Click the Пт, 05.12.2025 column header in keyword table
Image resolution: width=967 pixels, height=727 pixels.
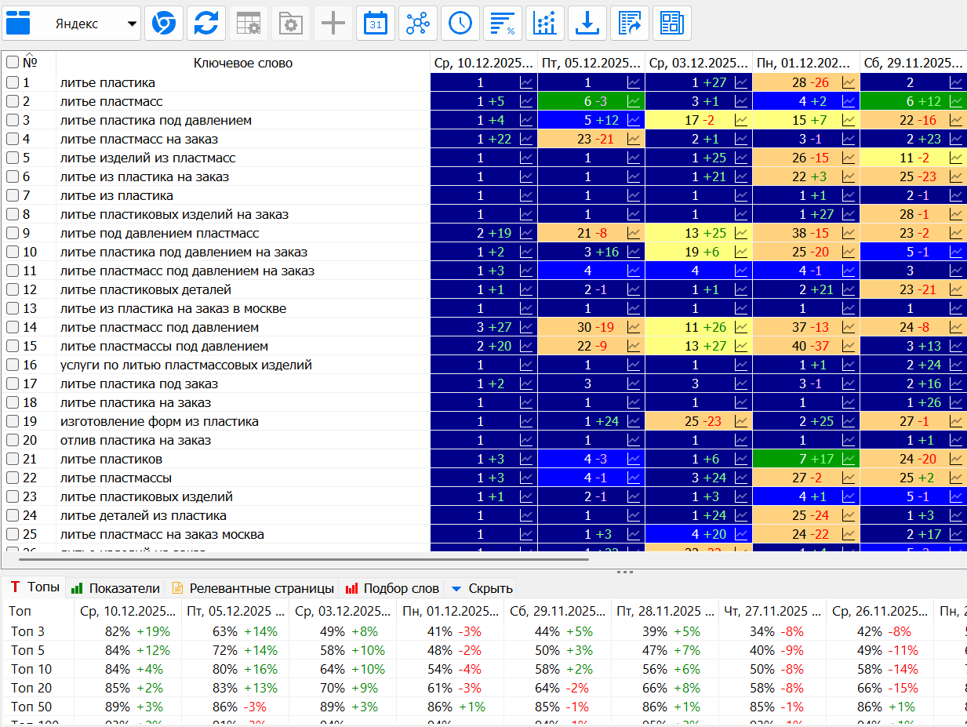point(591,63)
